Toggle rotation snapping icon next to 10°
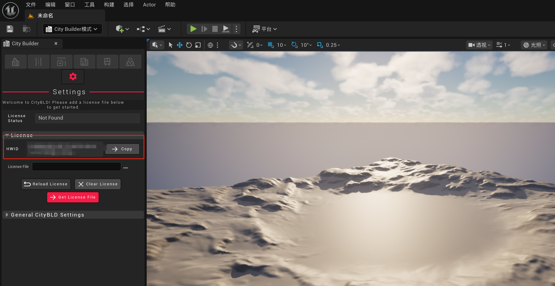The image size is (555, 286). [295, 45]
